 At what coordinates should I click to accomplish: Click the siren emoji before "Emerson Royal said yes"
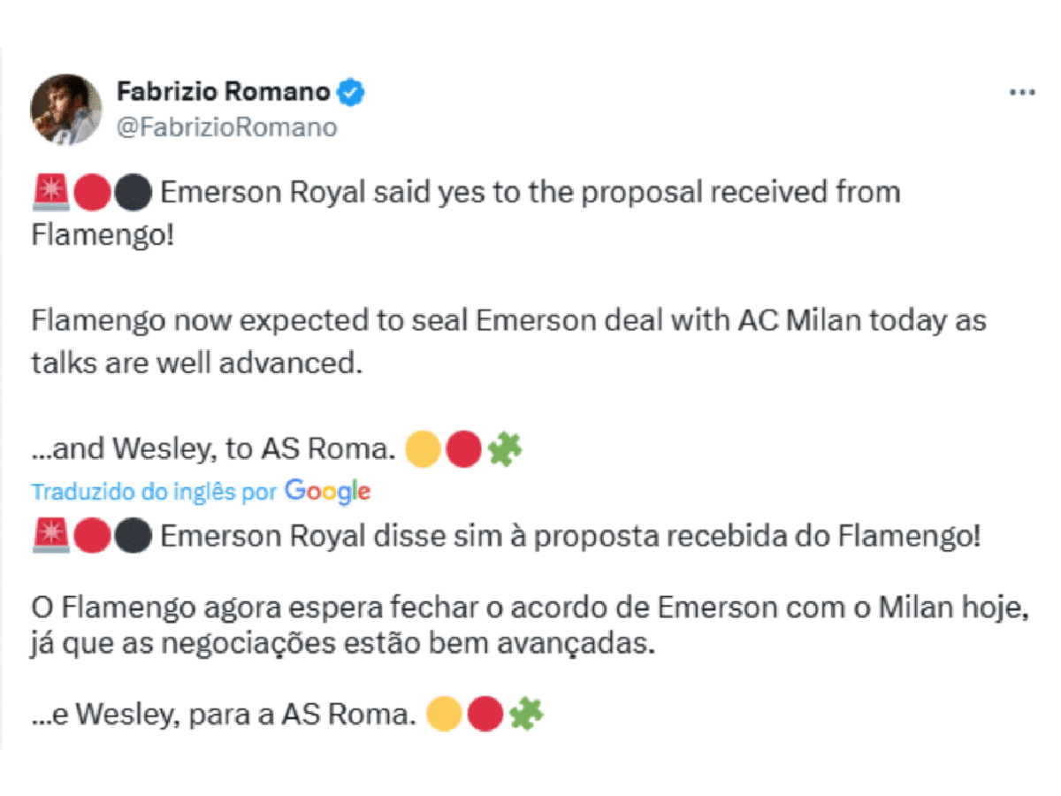[x=49, y=192]
